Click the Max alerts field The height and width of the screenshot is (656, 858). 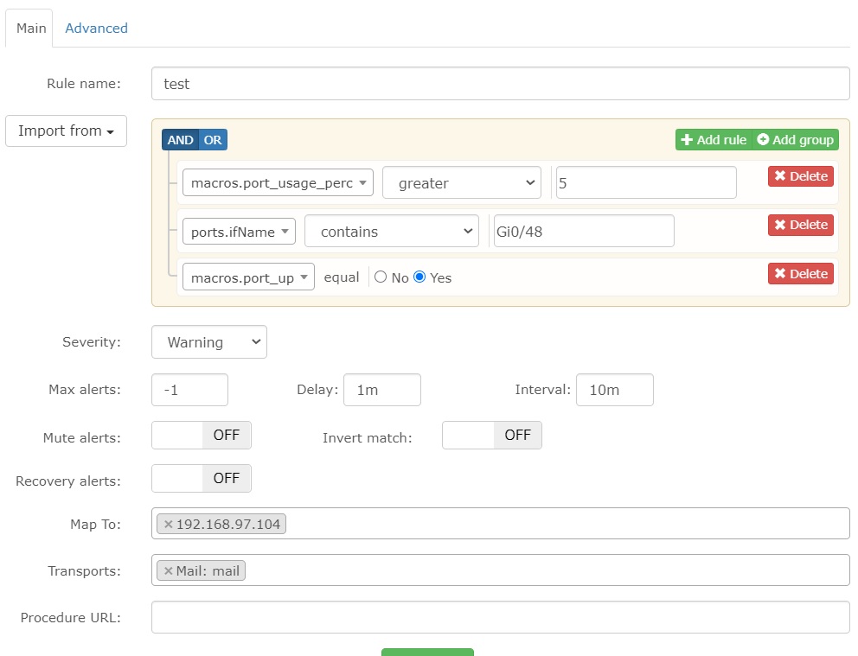point(189,390)
